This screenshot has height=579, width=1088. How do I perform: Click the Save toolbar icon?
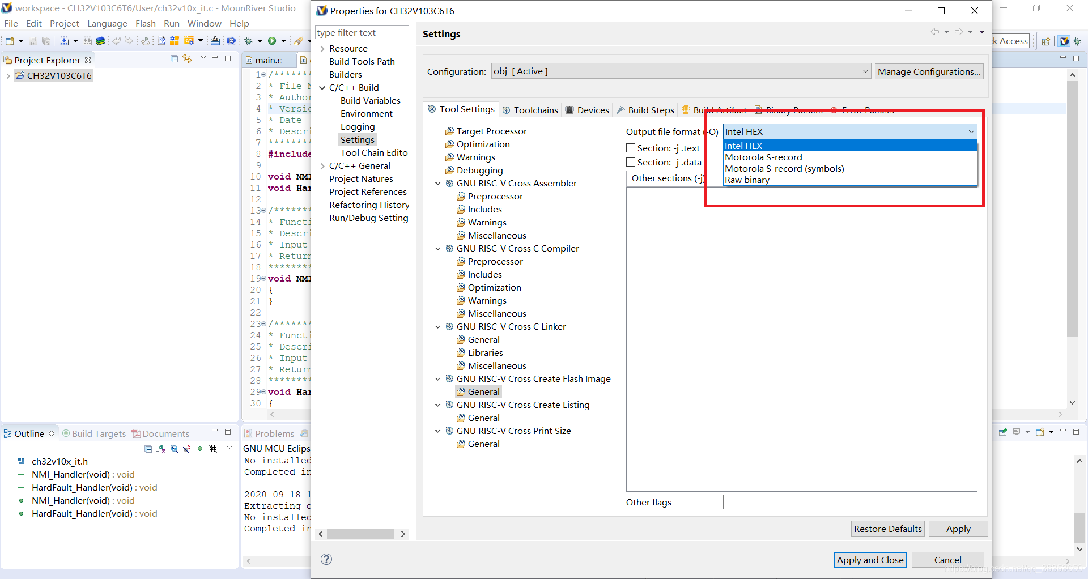(x=33, y=41)
